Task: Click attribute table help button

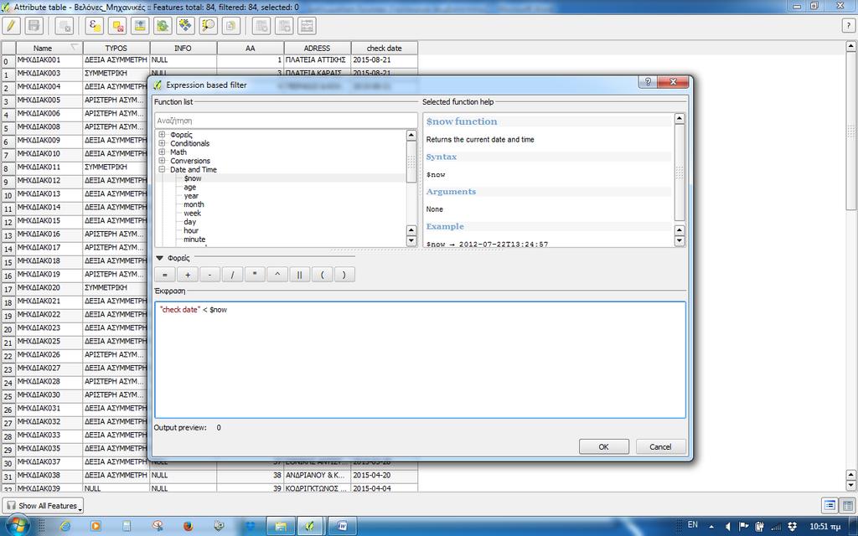Action: (x=848, y=26)
